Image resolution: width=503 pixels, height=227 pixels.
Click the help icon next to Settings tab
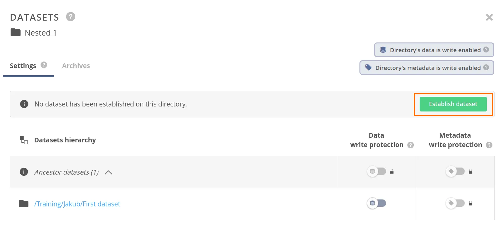44,65
